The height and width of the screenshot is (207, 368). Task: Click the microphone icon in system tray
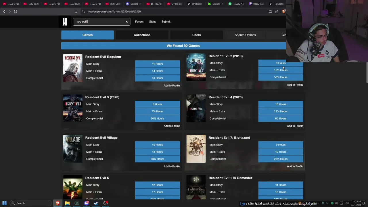pos(323,203)
